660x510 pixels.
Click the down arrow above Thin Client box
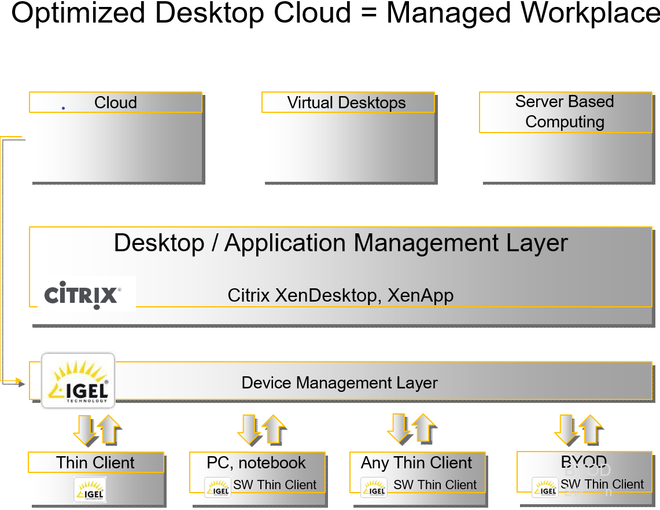86,431
